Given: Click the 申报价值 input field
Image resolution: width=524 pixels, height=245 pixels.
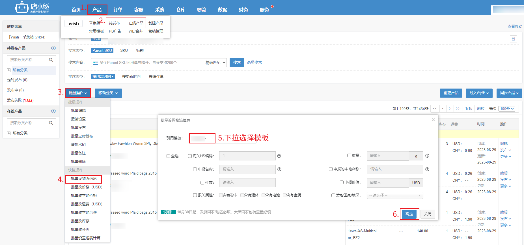Looking at the screenshot, I should (x=388, y=182).
